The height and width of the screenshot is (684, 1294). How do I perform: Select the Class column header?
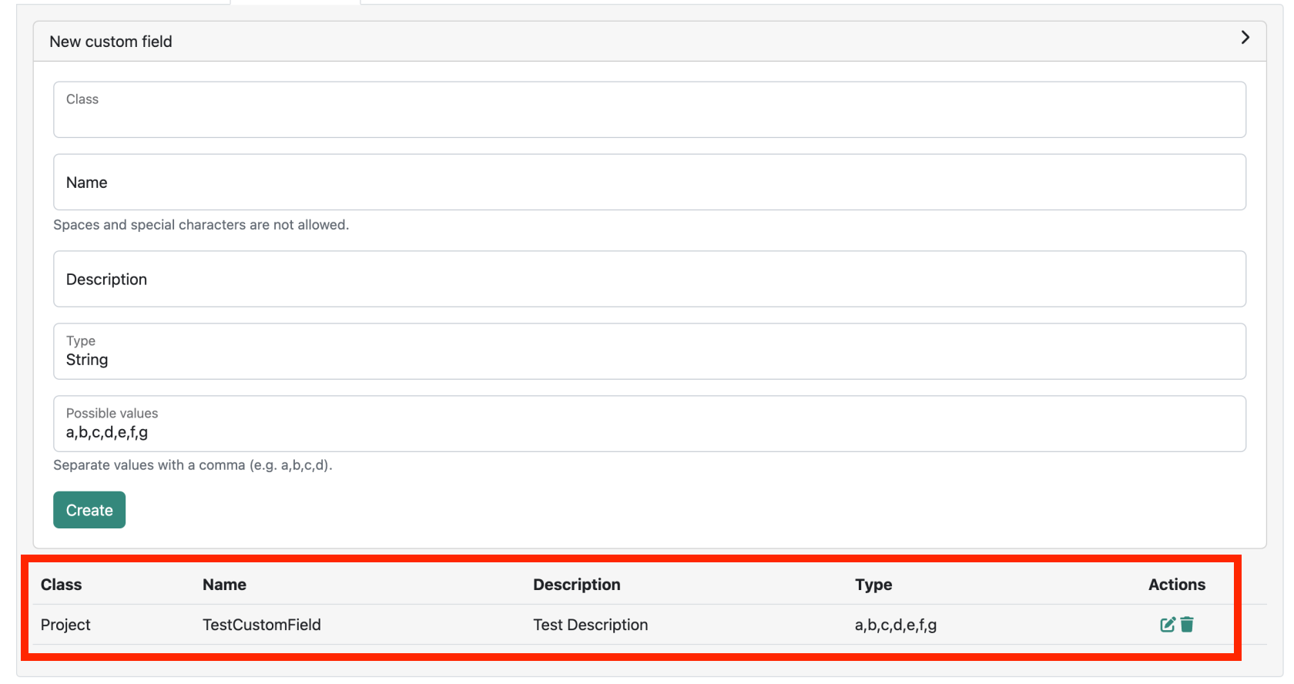click(61, 585)
